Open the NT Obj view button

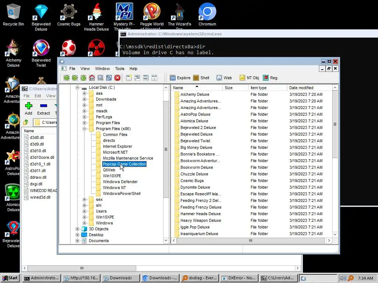pyautogui.click(x=249, y=78)
